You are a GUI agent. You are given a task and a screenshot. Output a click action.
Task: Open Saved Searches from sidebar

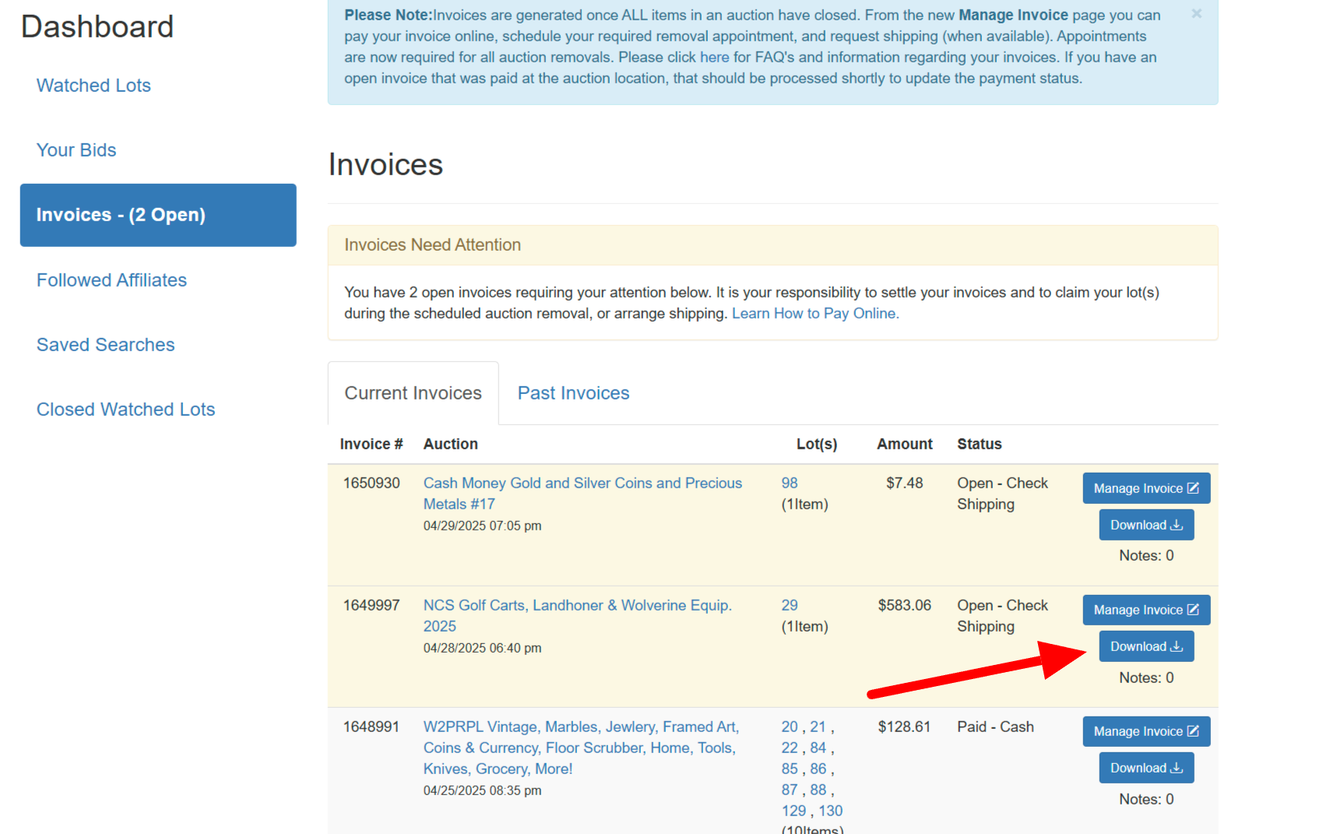(105, 345)
